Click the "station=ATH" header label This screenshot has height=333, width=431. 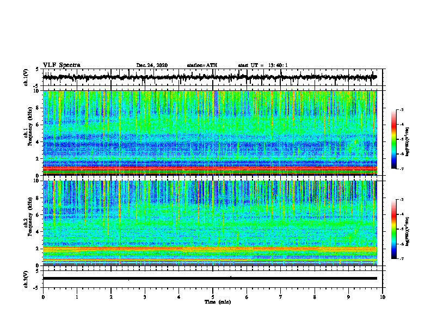pos(202,65)
